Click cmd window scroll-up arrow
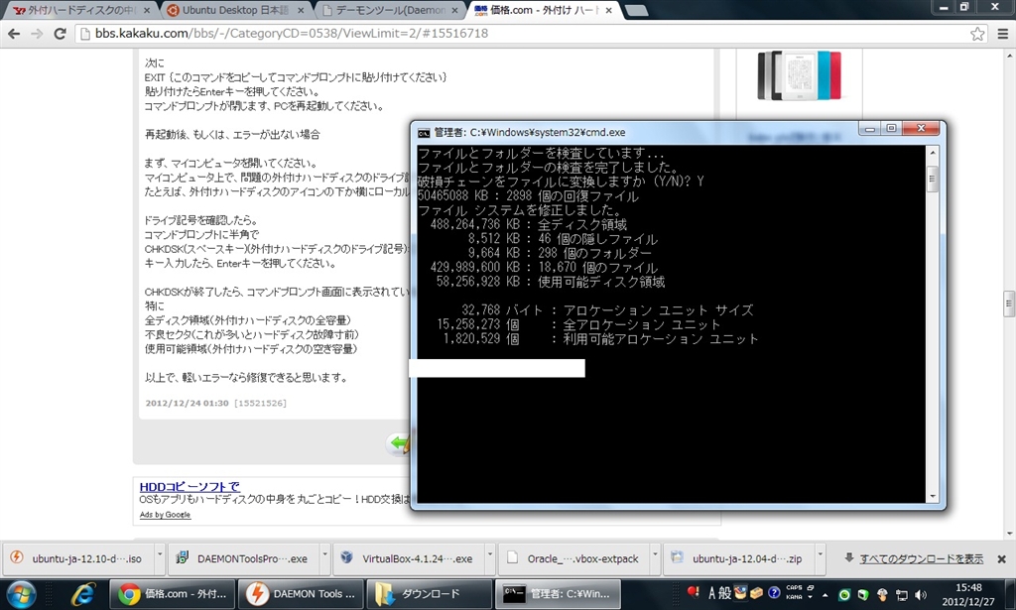The height and width of the screenshot is (610, 1016). click(x=933, y=153)
